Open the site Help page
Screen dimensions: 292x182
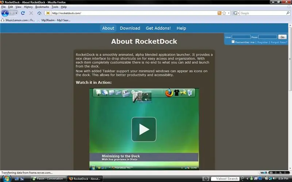181,28
